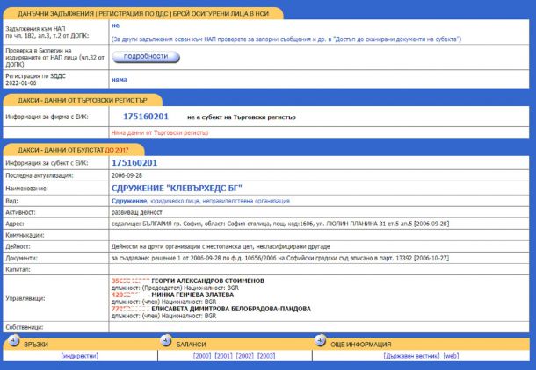Click the round icon beside ОЩЕ ИНФОРМАЦИЯ
536x370 pixels.
pos(321,340)
